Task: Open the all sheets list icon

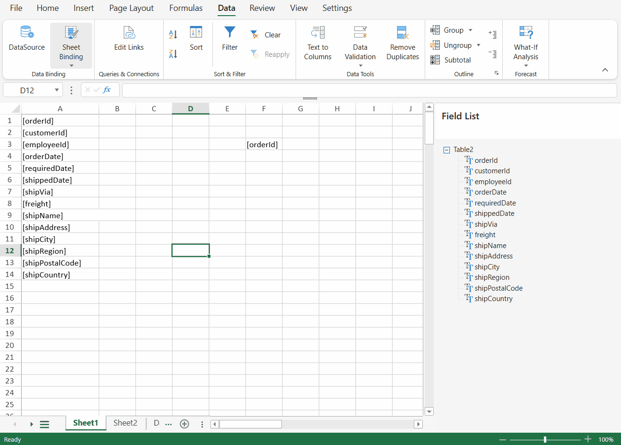Action: 44,424
